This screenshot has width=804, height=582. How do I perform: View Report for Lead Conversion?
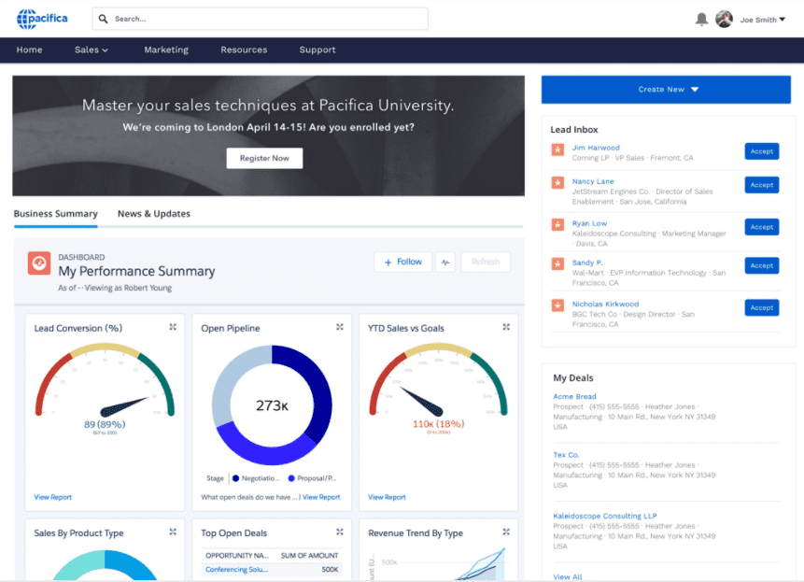tap(53, 497)
